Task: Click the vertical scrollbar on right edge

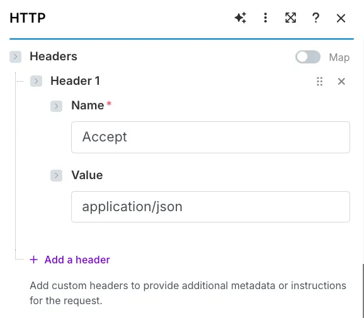Action: click(x=363, y=291)
